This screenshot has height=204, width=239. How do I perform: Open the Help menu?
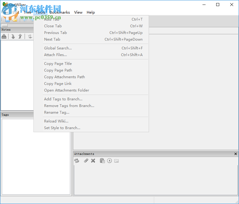[91, 12]
